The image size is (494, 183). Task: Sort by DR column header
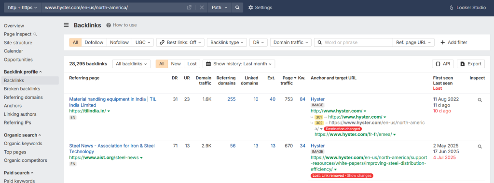click(x=175, y=78)
